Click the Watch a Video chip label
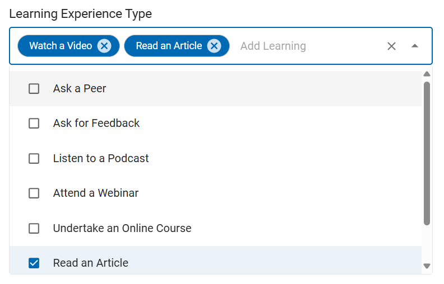This screenshot has width=444, height=284. click(x=61, y=46)
